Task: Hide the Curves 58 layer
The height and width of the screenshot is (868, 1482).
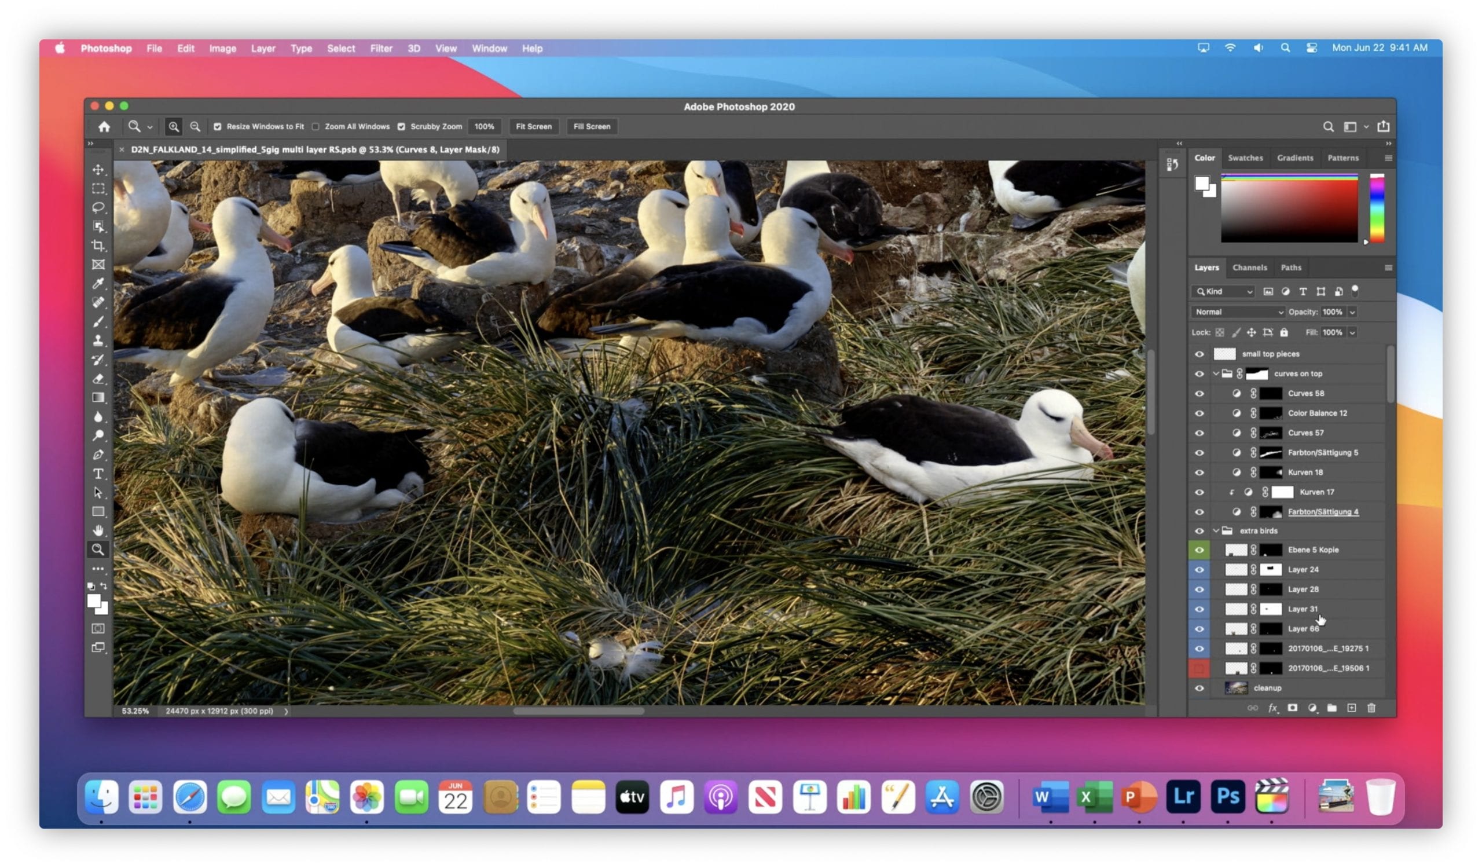Action: point(1198,393)
